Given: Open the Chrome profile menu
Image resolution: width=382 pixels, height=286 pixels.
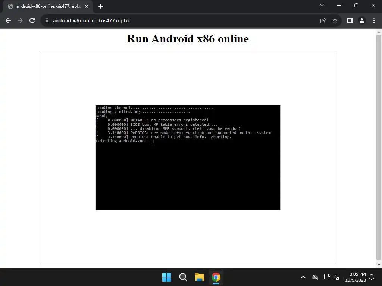Looking at the screenshot, I should tap(362, 21).
